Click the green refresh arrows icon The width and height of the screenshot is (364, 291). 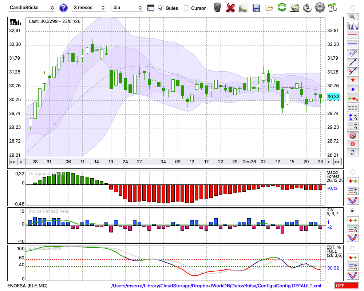pos(282,8)
